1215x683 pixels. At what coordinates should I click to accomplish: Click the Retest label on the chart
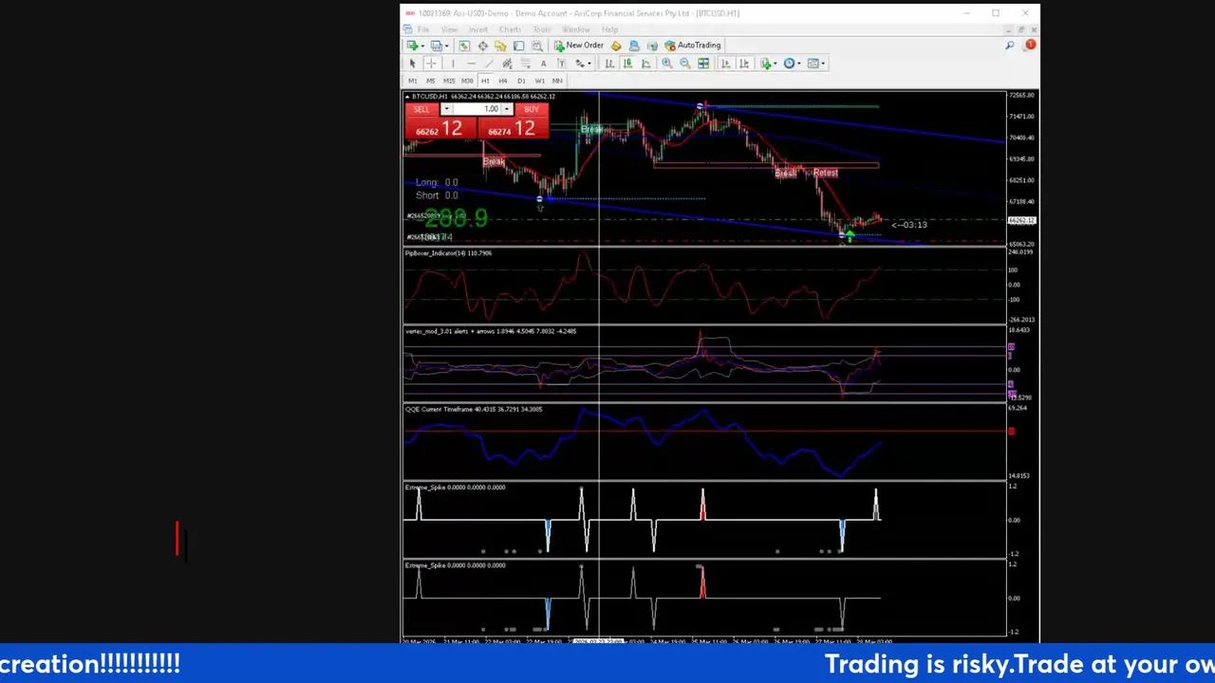(826, 173)
